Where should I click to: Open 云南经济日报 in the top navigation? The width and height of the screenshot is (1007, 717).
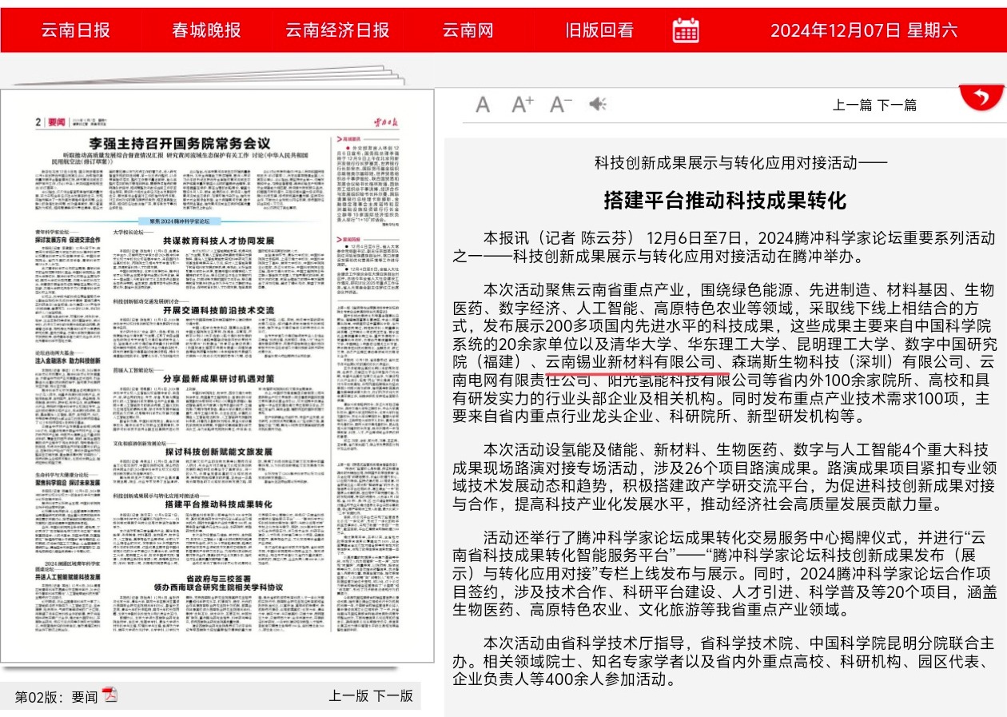point(337,30)
